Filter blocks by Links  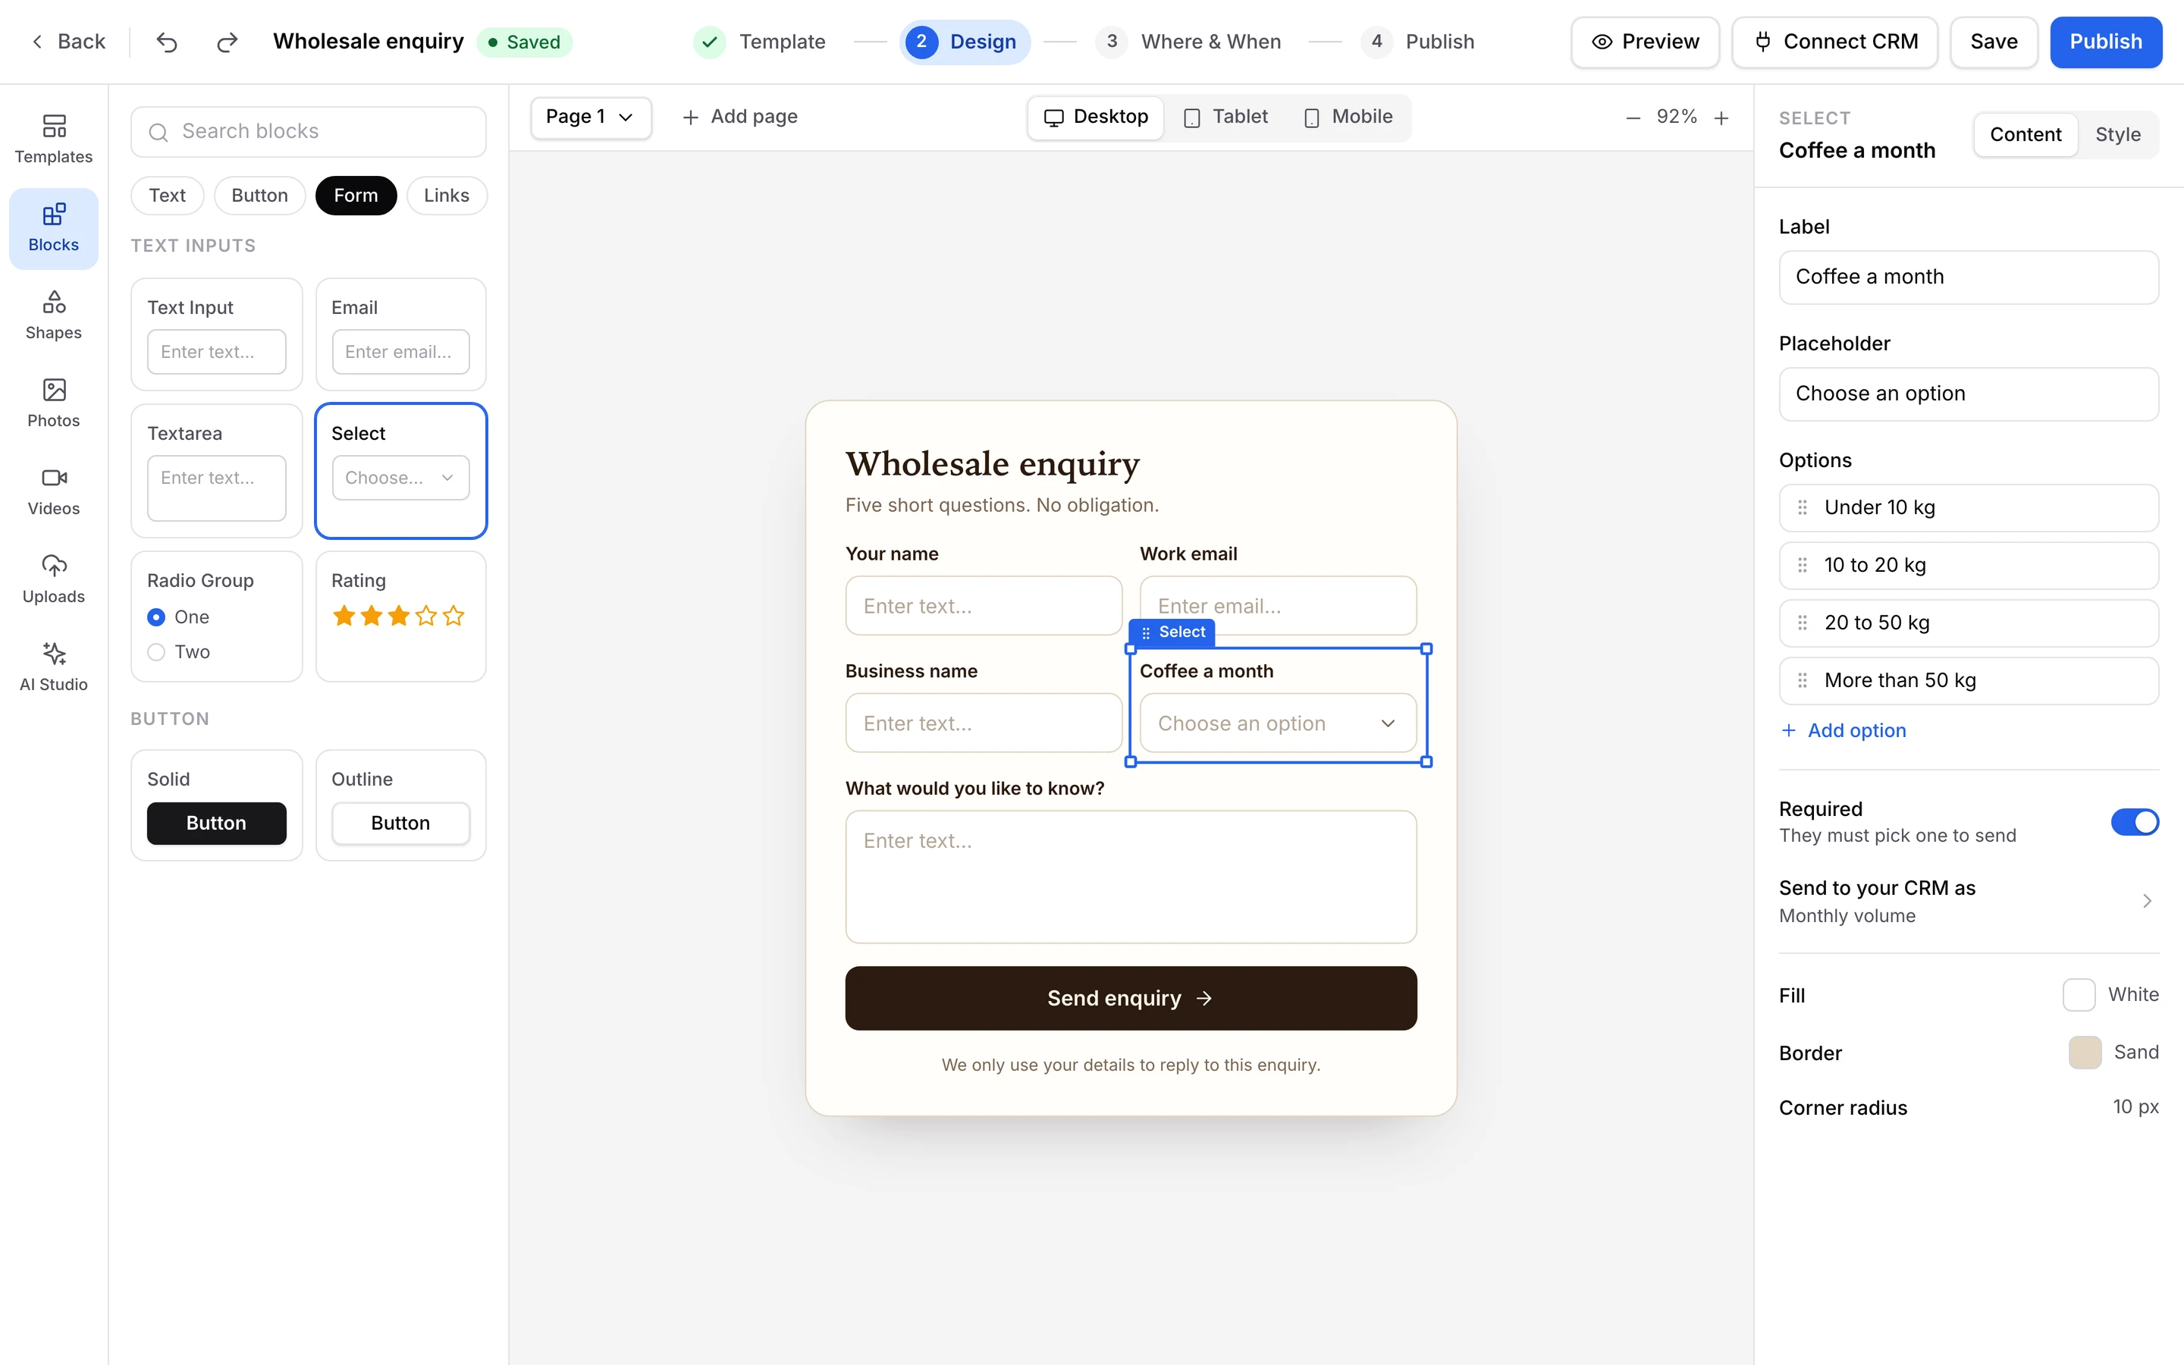(446, 196)
